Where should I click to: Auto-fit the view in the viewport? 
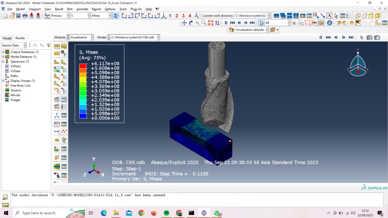click(x=211, y=23)
